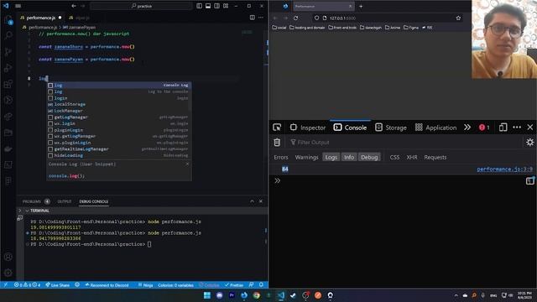Image resolution: width=537 pixels, height=302 pixels.
Task: Toggle the Warnings filter in console
Action: coord(306,157)
